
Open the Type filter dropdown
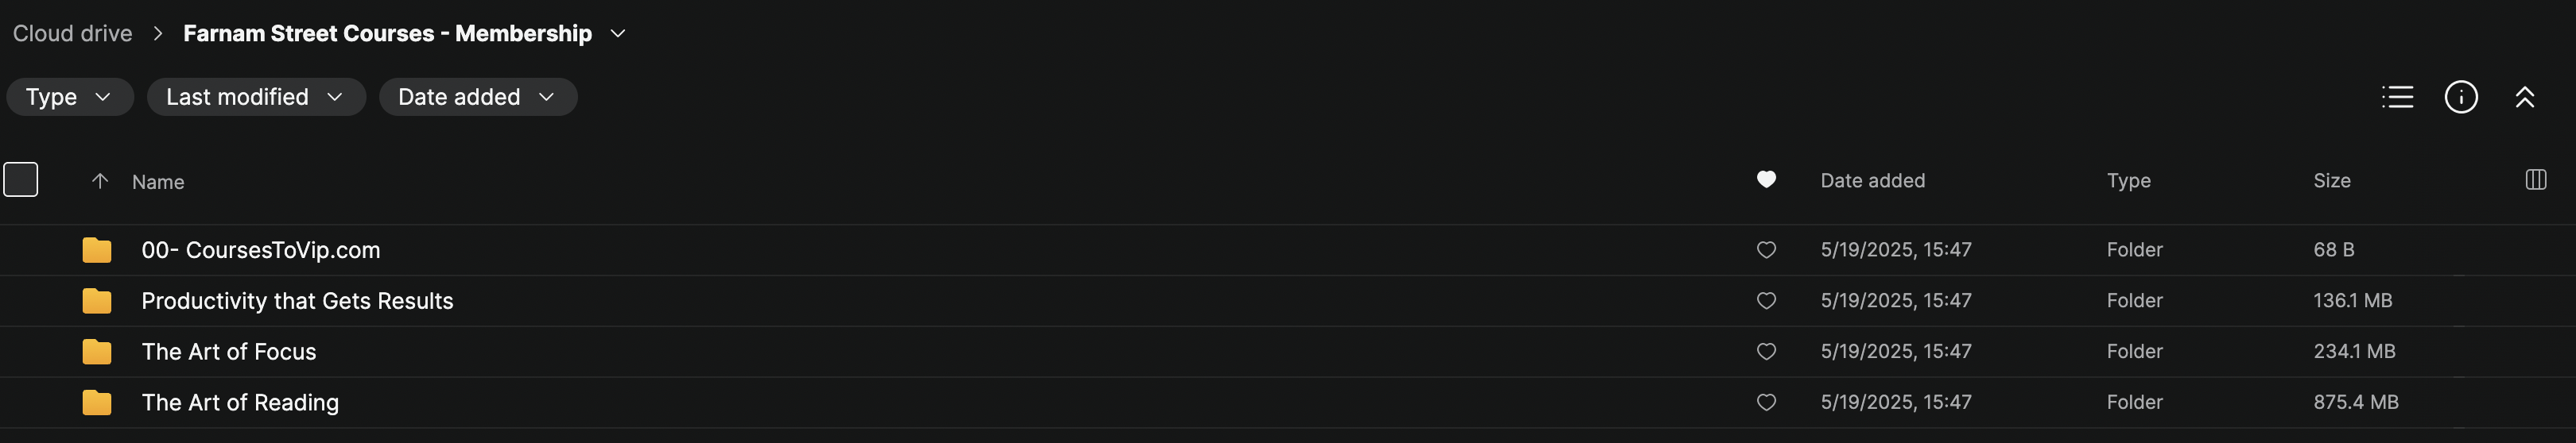pos(69,97)
